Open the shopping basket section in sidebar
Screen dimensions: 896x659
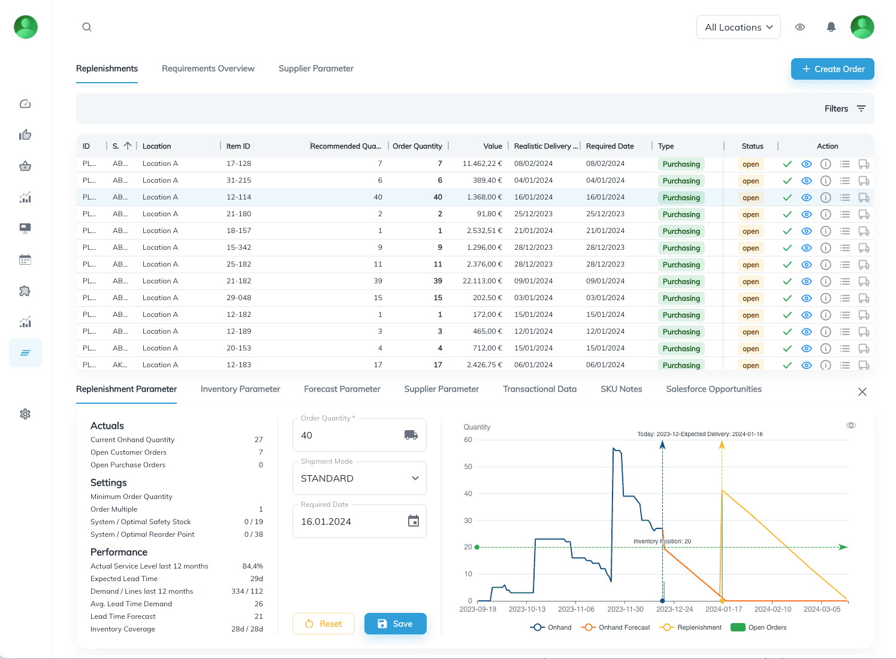click(25, 166)
